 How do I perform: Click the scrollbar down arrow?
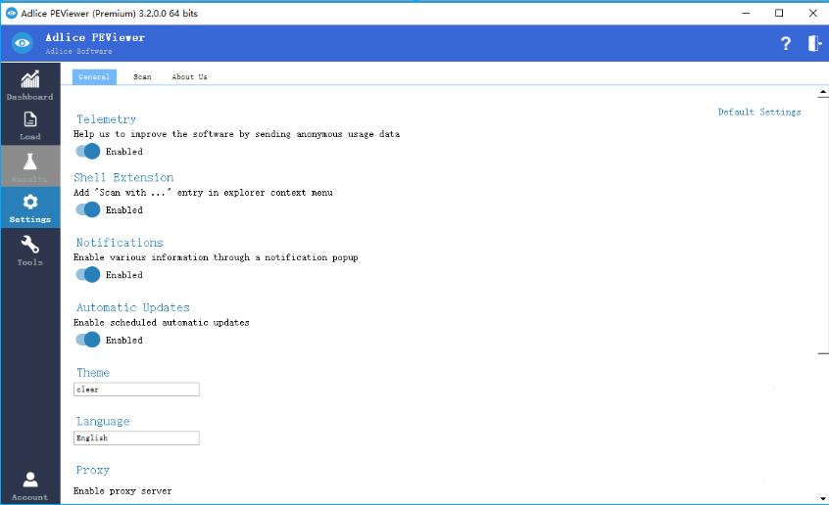click(x=823, y=498)
